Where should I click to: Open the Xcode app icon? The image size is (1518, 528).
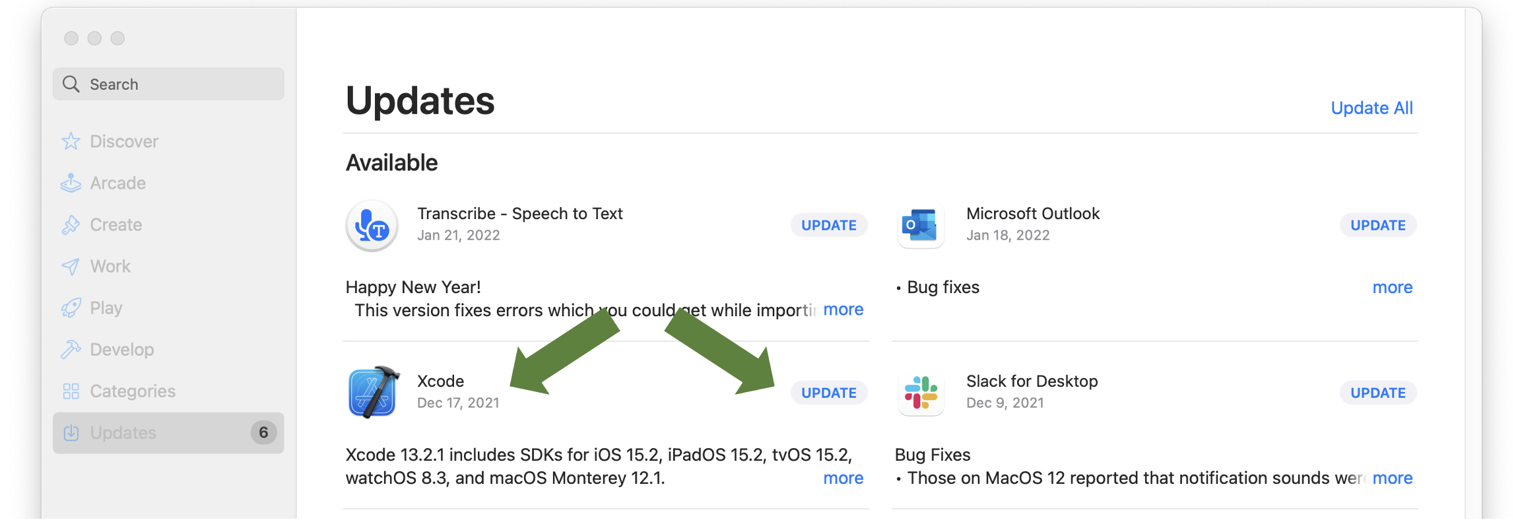[373, 393]
